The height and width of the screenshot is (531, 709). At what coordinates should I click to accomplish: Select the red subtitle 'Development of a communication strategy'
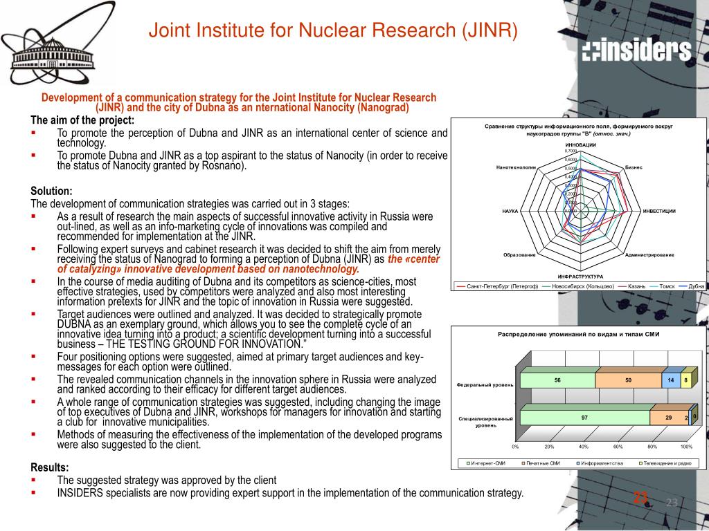[x=239, y=102]
